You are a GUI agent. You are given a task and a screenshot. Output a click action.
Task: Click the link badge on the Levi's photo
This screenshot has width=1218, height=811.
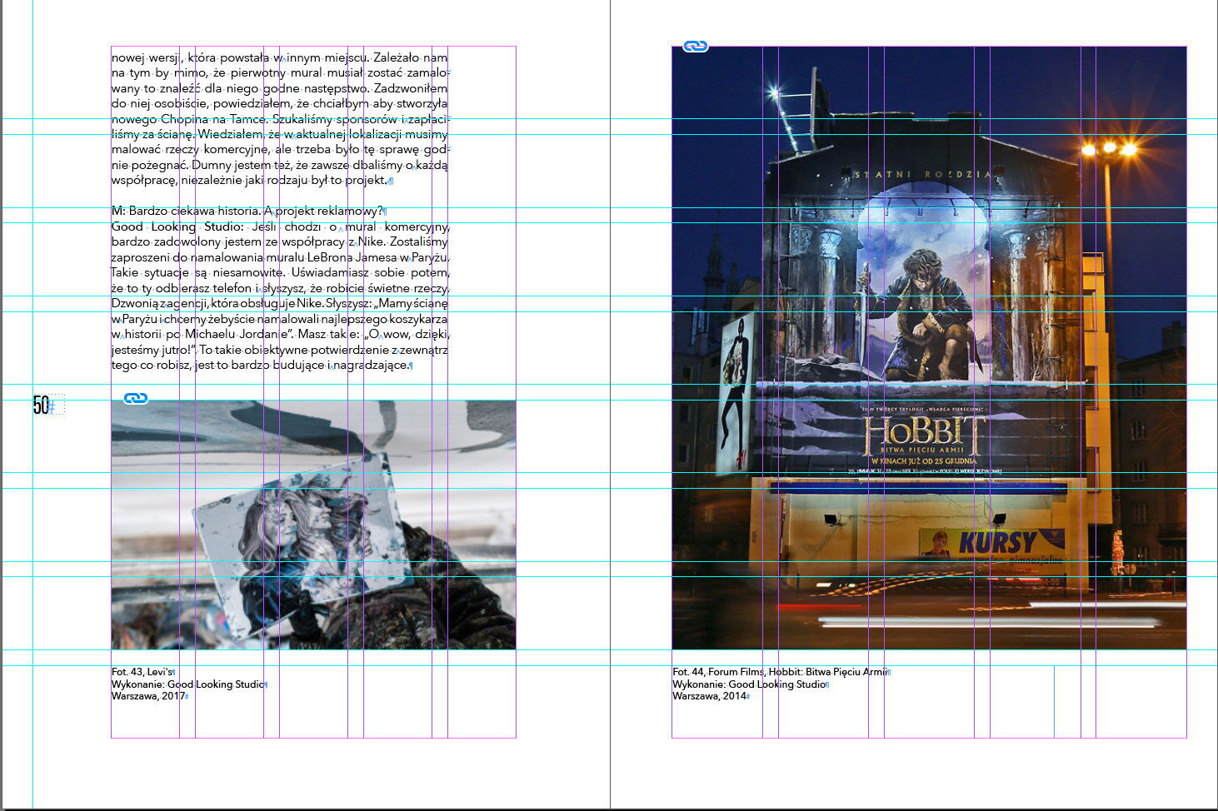click(136, 398)
